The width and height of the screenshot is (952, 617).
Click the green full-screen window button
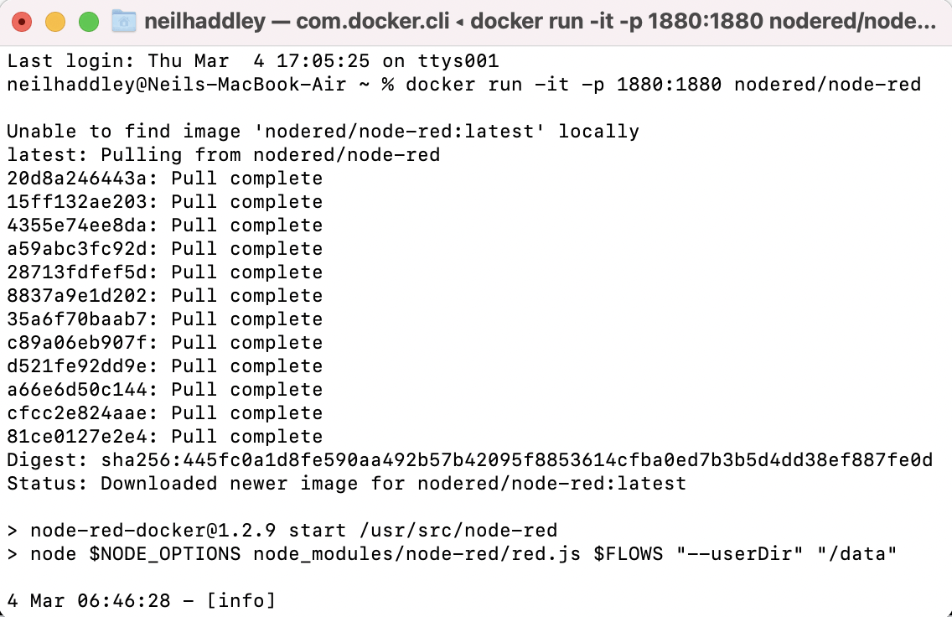(x=89, y=22)
